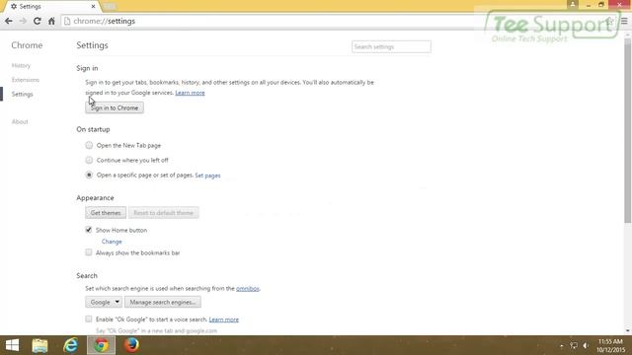Open the Chrome hamburger menu
The height and width of the screenshot is (355, 632).
pyautogui.click(x=624, y=21)
